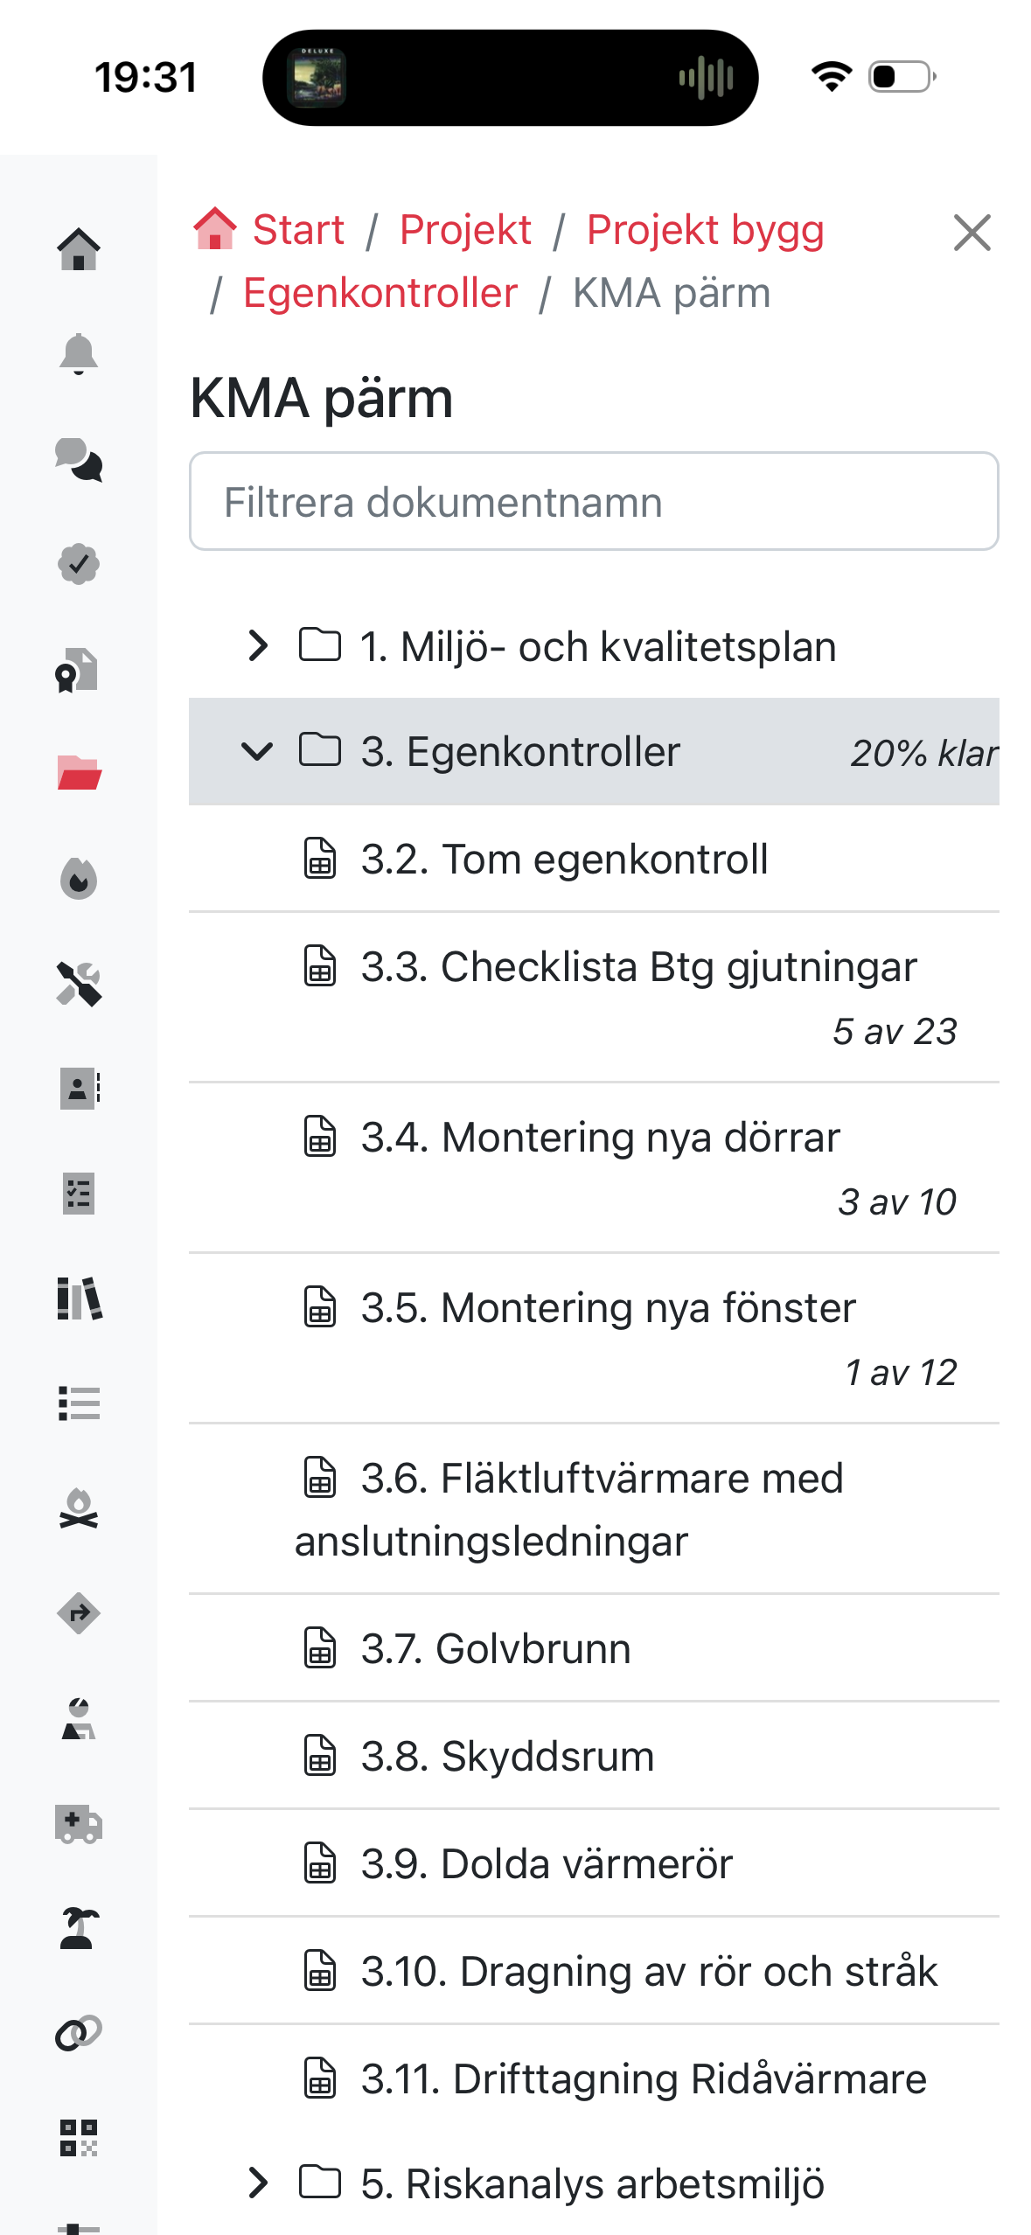Go to Start in the breadcrumb
The height and width of the screenshot is (2235, 1031).
click(x=297, y=231)
